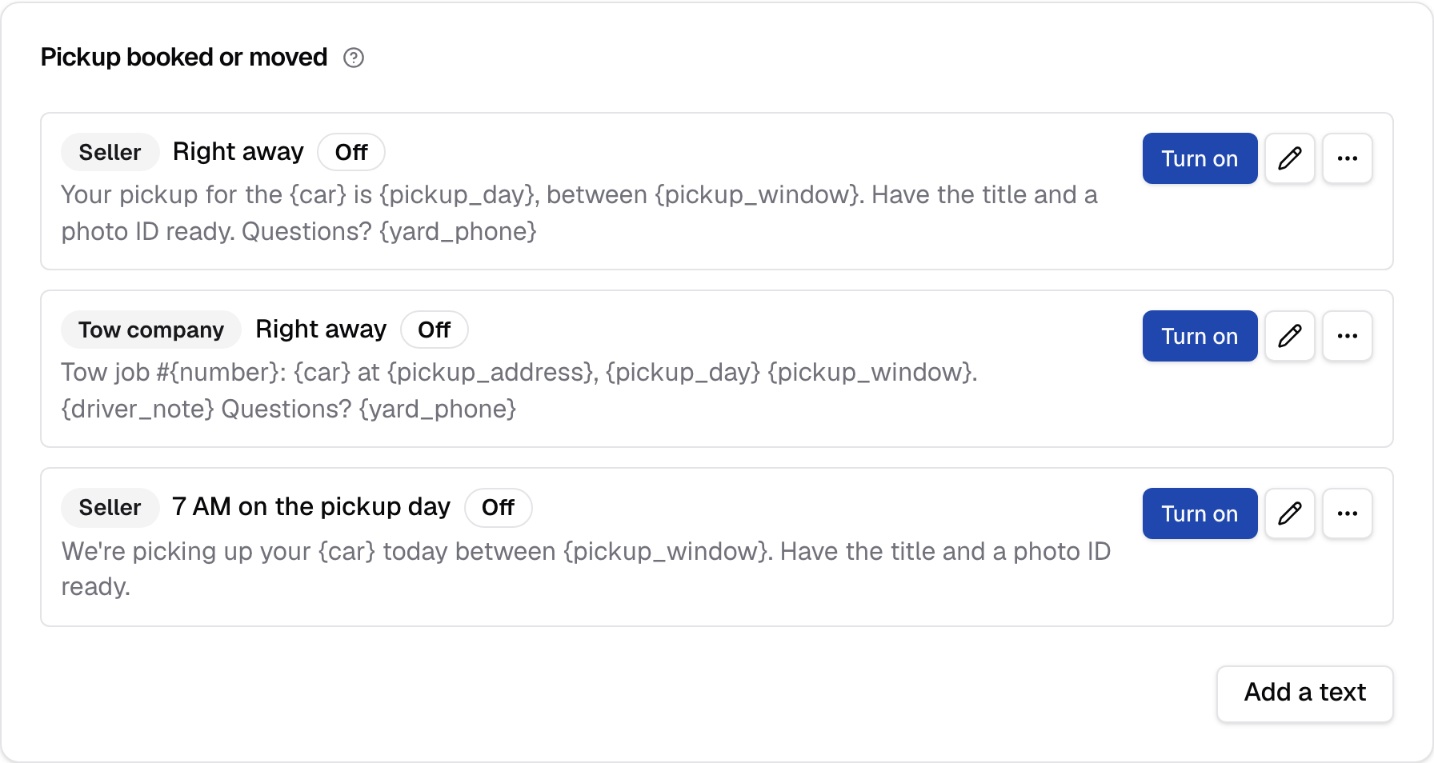
Task: Add a text to this trigger
Action: pyautogui.click(x=1304, y=693)
